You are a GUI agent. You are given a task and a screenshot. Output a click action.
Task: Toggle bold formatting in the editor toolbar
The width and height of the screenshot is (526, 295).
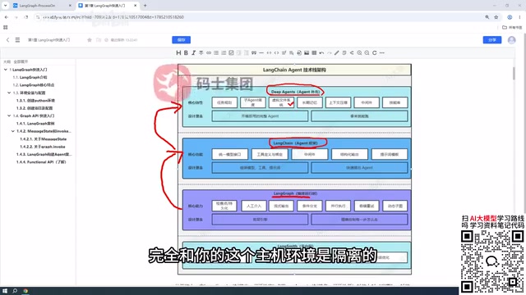pos(186,52)
